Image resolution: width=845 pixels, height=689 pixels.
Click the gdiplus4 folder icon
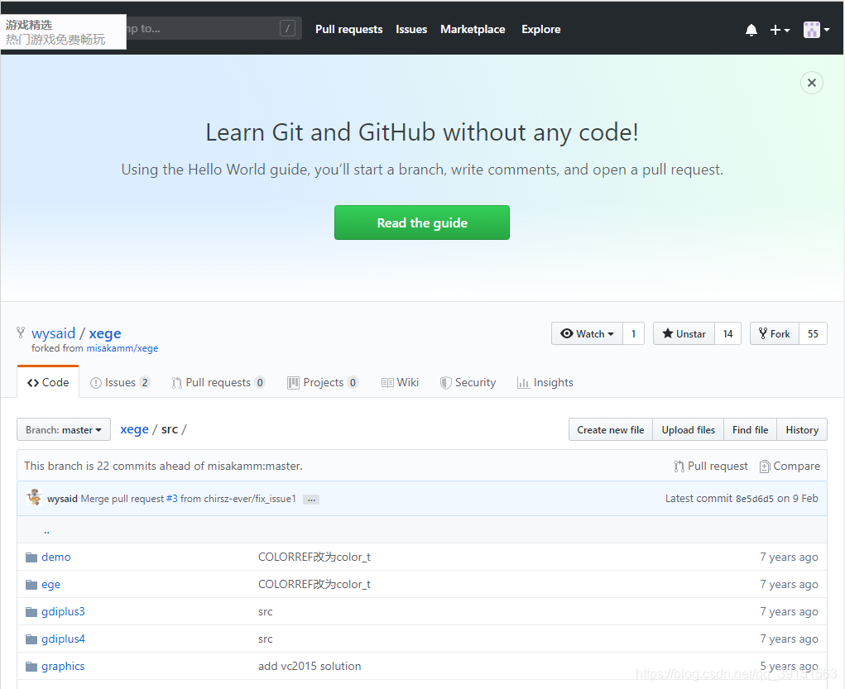31,639
